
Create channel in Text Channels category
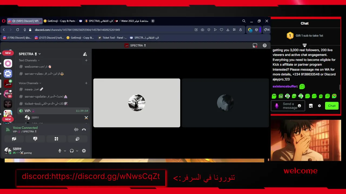pos(86,60)
